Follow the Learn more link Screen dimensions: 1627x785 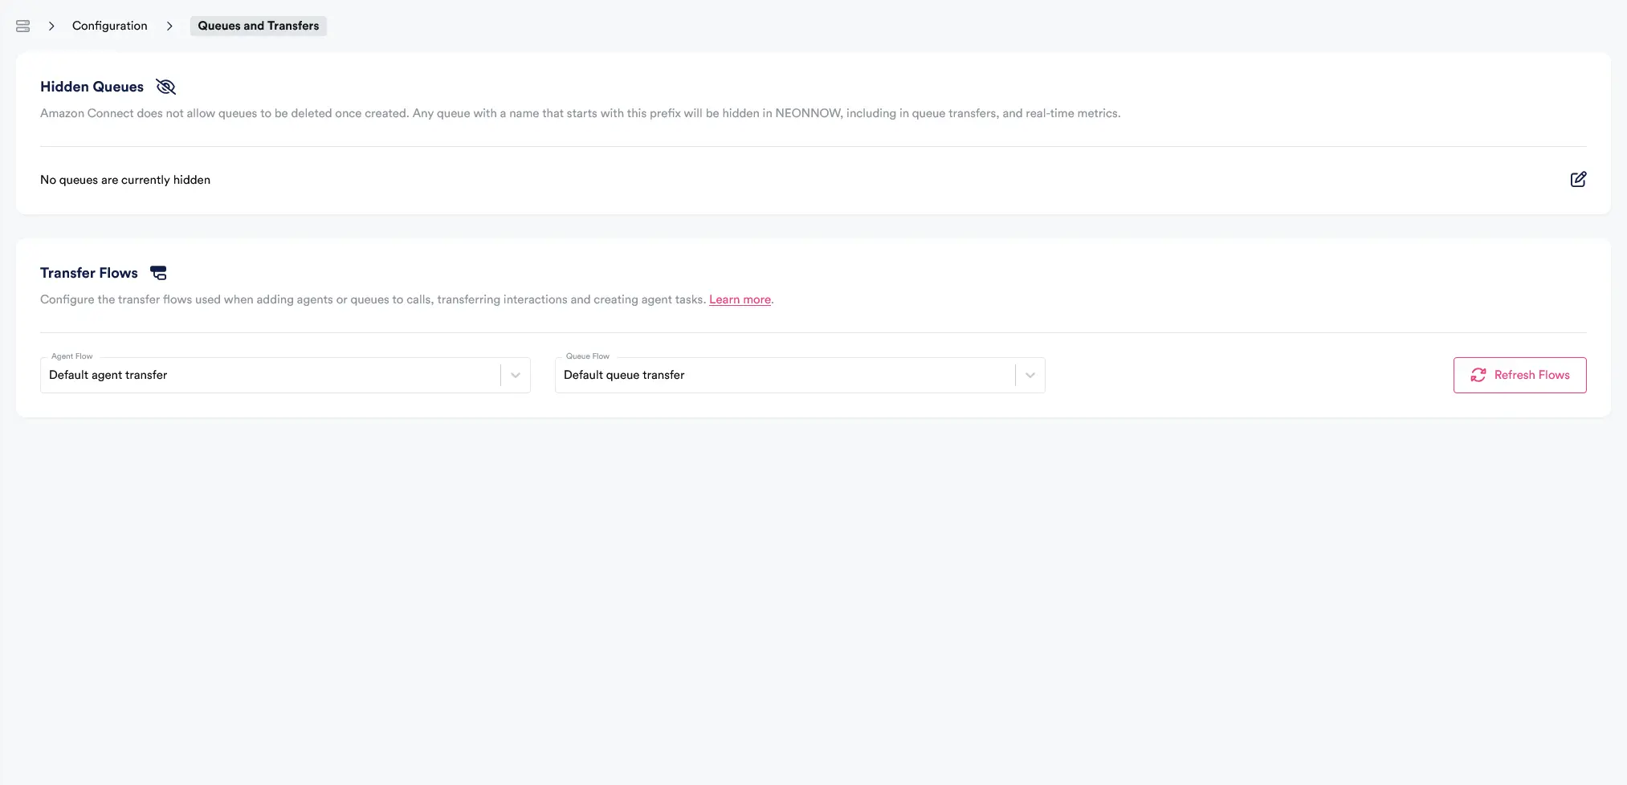740,299
